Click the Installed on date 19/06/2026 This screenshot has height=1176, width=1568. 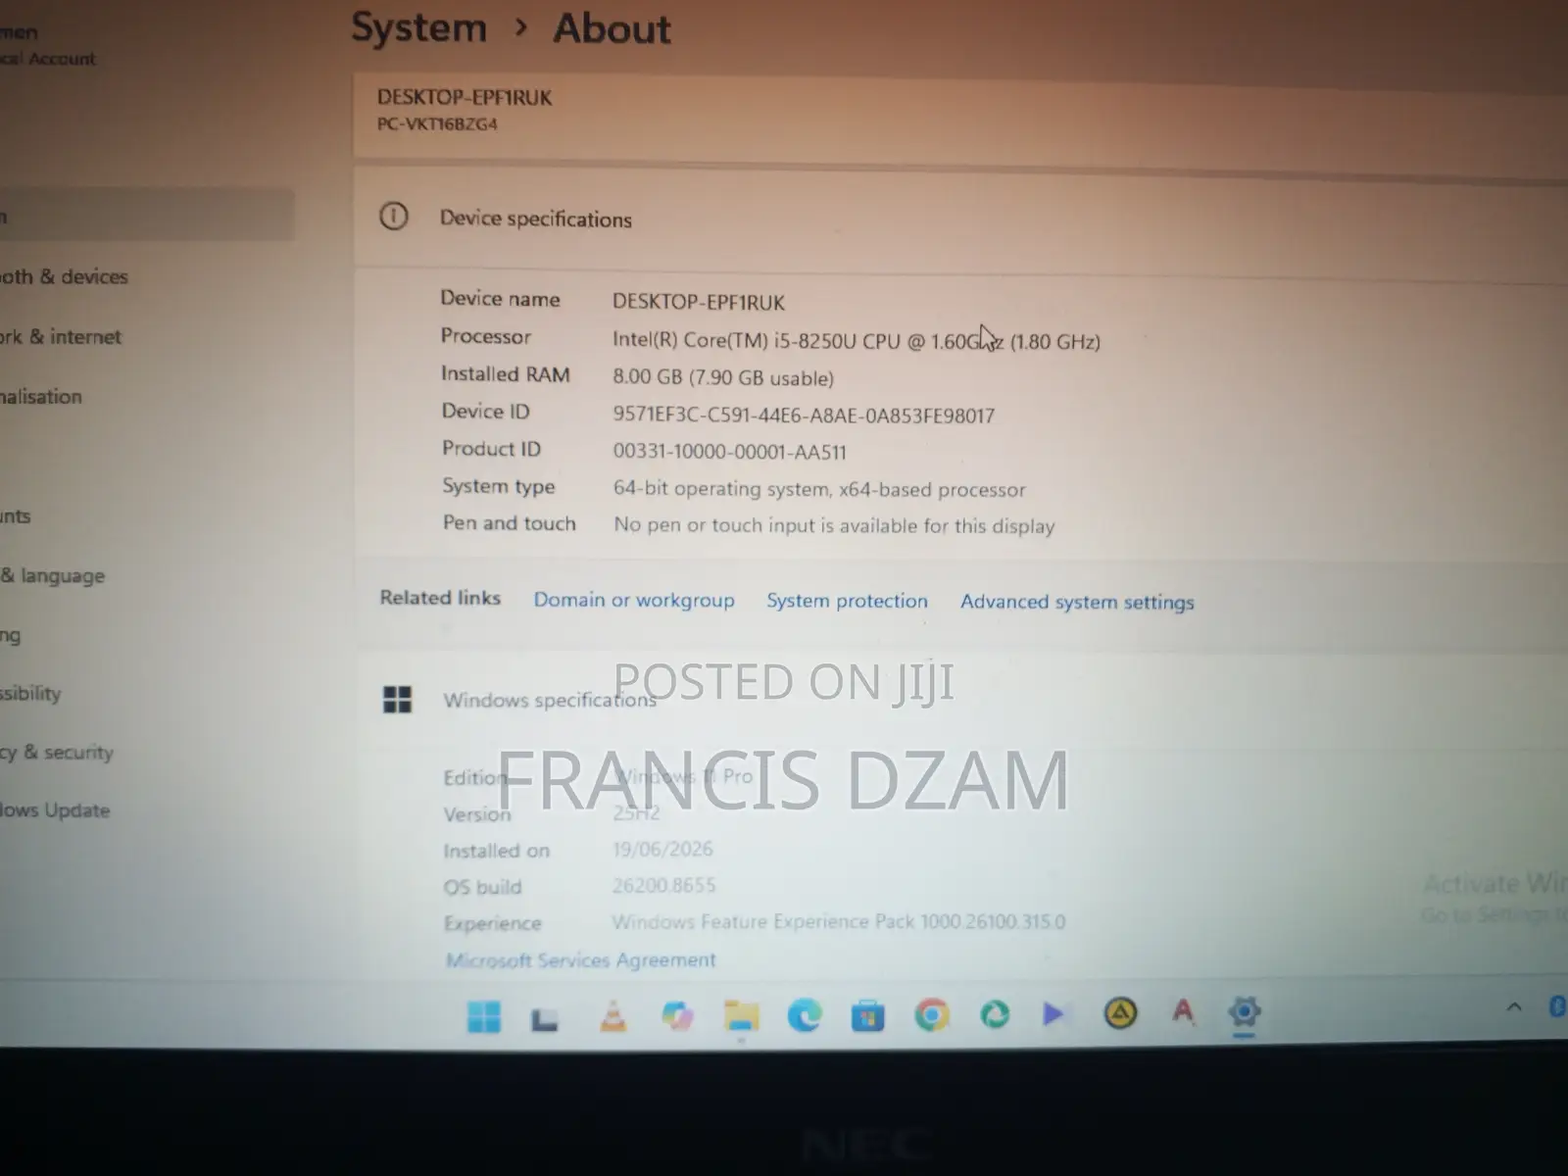point(662,849)
